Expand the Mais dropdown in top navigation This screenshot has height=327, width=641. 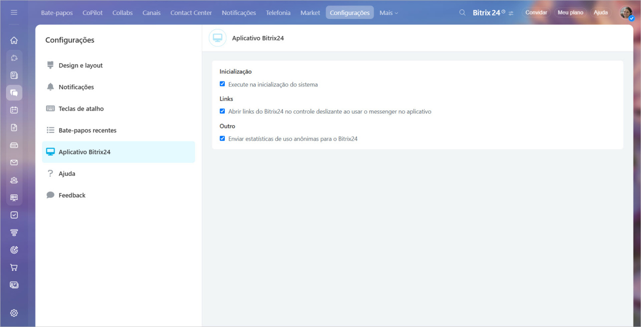(x=389, y=13)
